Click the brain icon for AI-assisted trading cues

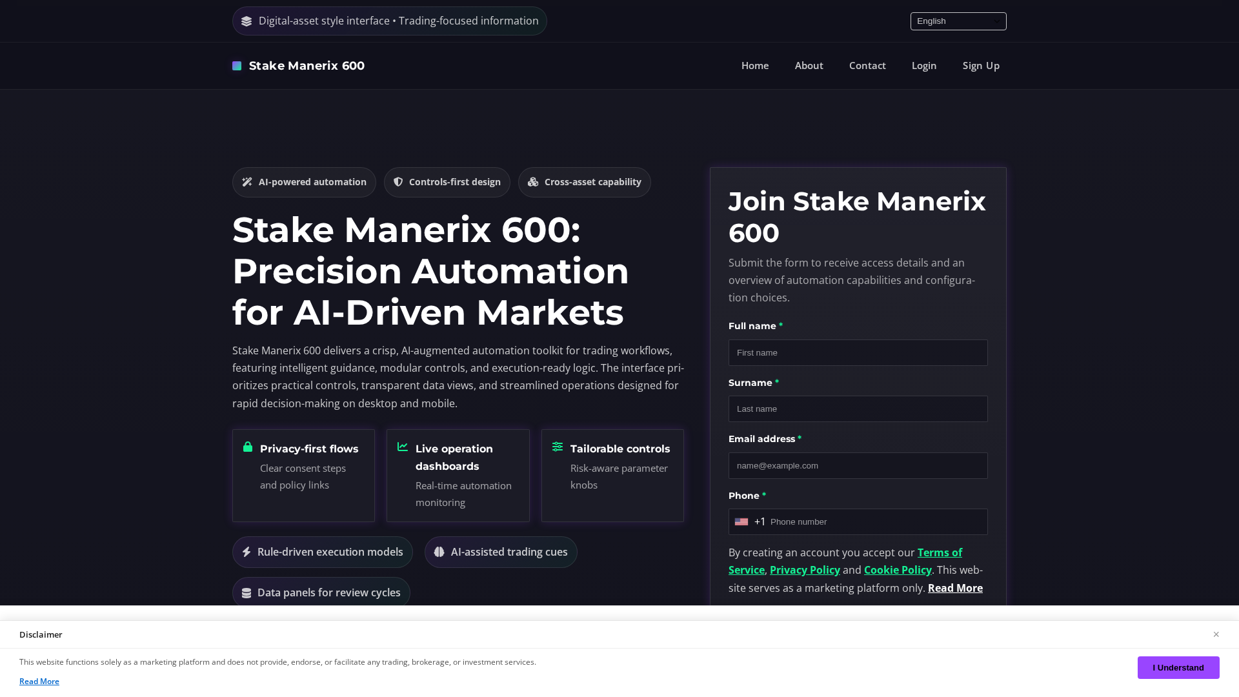pyautogui.click(x=439, y=552)
